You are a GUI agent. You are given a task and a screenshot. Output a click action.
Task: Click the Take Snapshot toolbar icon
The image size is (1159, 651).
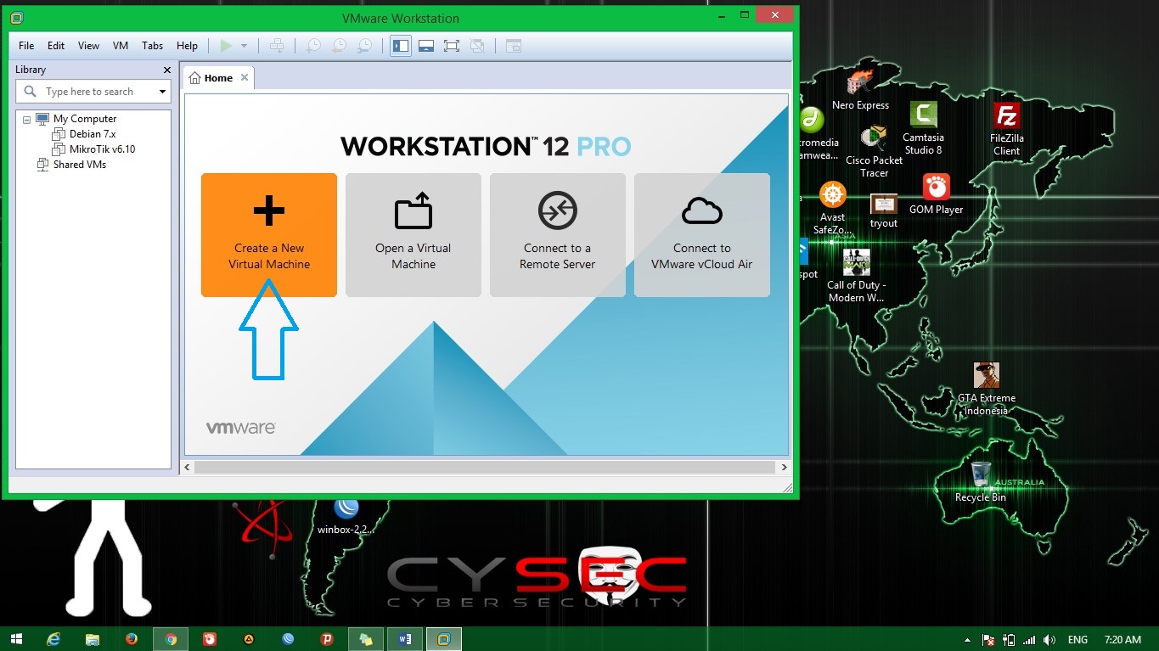click(x=313, y=46)
